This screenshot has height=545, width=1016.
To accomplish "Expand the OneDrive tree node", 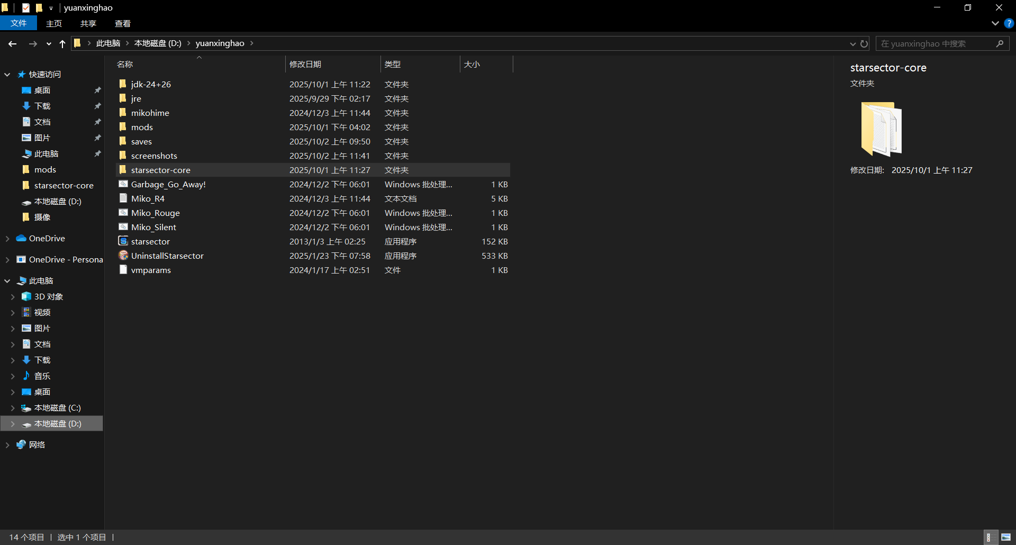I will 7,239.
